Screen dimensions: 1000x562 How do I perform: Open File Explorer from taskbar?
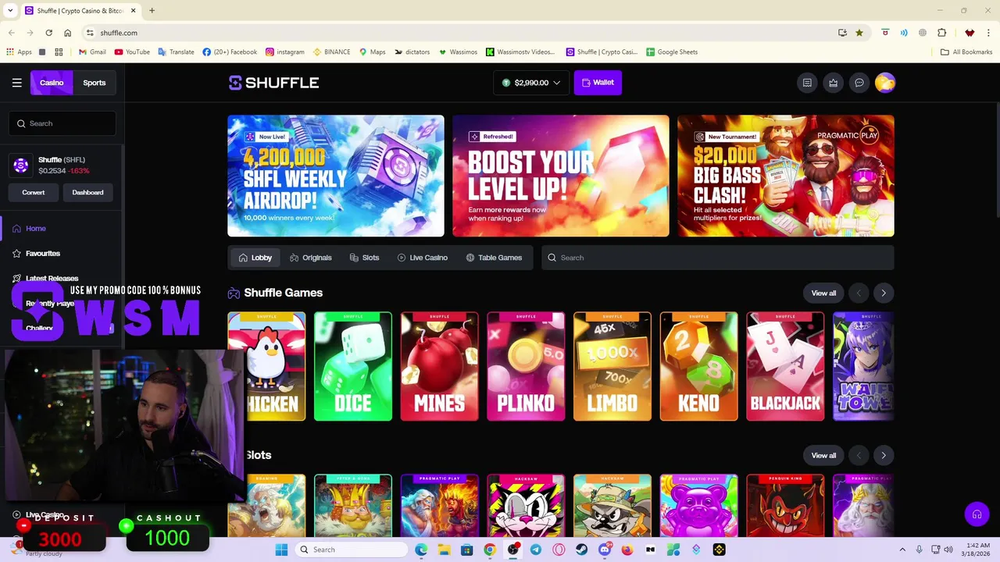[x=444, y=550]
